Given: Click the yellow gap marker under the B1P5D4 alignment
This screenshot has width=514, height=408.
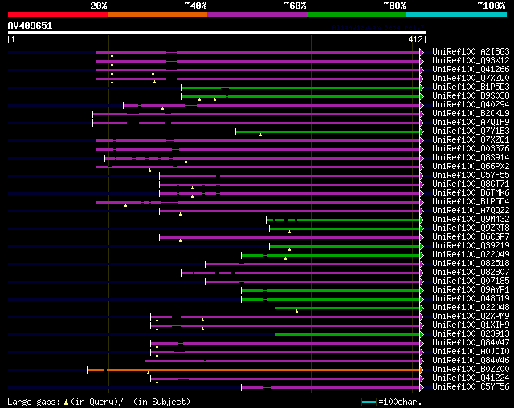Looking at the screenshot, I should pyautogui.click(x=125, y=205).
